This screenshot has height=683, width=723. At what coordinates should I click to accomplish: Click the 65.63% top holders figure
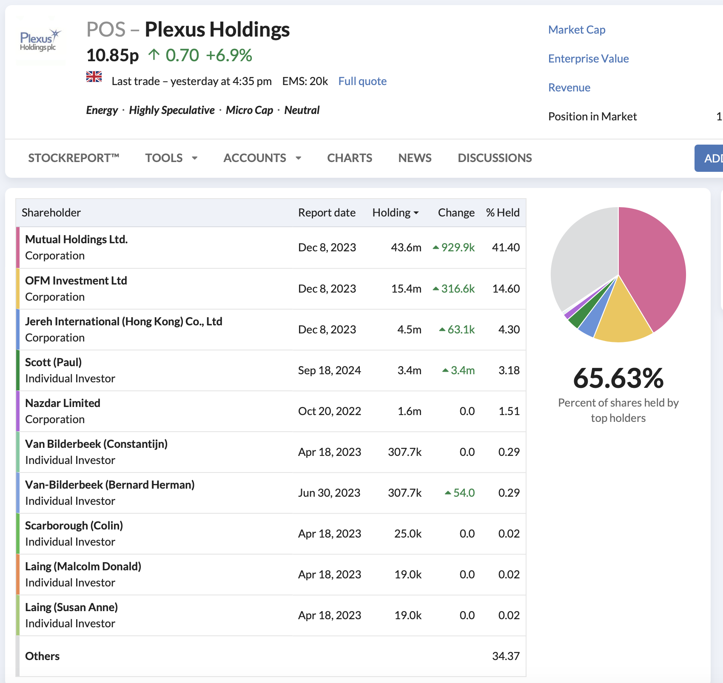coord(618,378)
